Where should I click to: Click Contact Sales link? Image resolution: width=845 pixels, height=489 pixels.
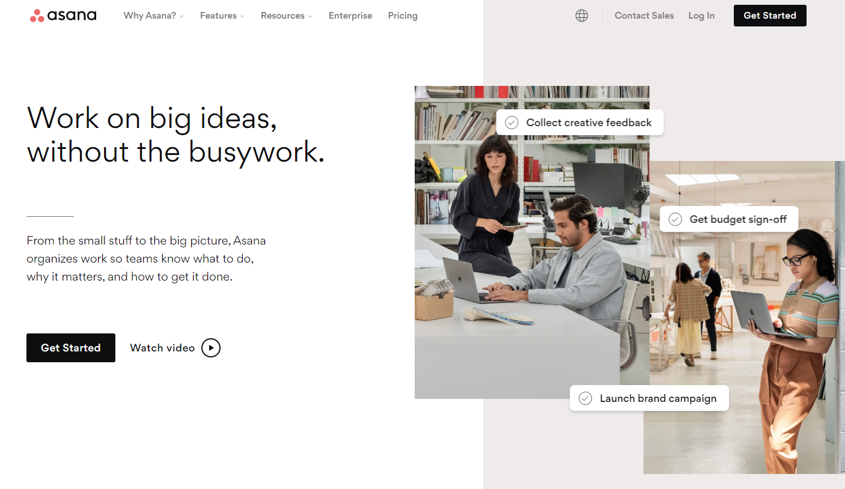pyautogui.click(x=644, y=16)
